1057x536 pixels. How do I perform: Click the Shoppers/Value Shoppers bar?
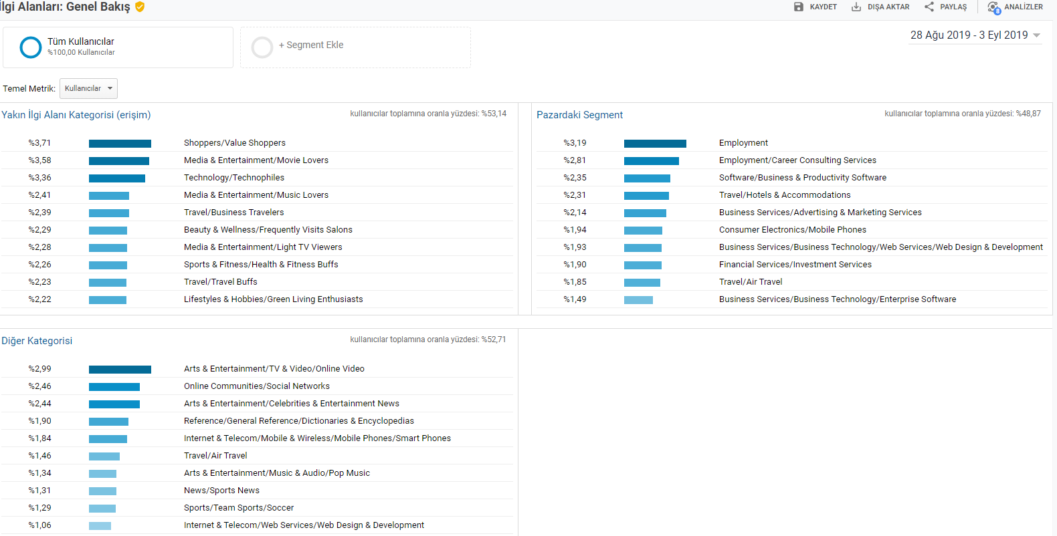[x=120, y=143]
